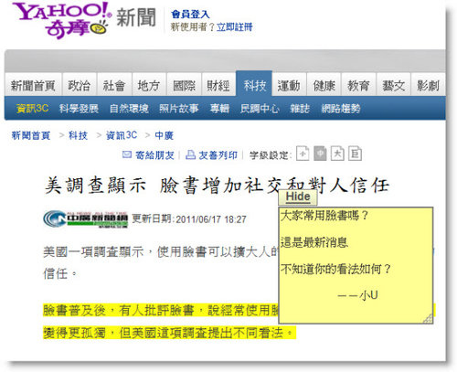Click the 中廣新聞網 source logo
457x372 pixels.
(86, 219)
